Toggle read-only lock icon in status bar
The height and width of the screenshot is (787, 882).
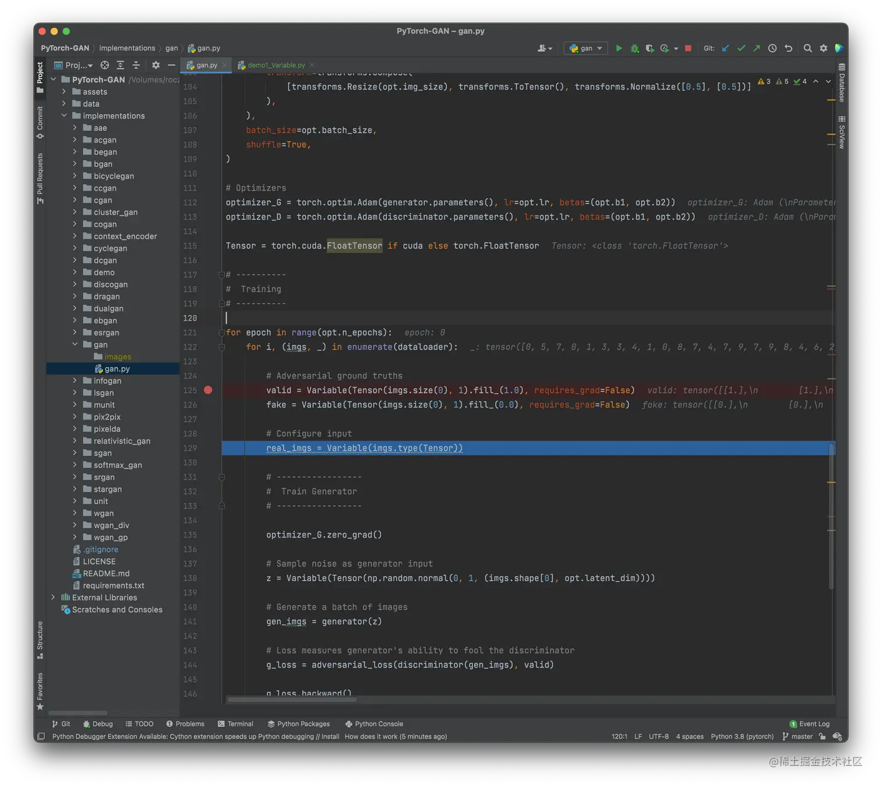(x=822, y=736)
